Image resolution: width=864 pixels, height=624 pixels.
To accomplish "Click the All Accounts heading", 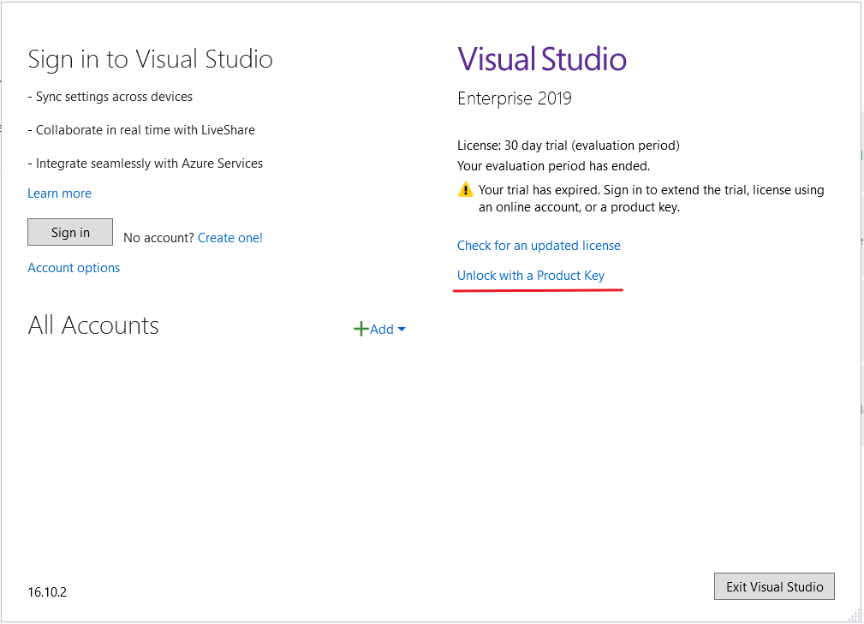I will click(x=93, y=325).
